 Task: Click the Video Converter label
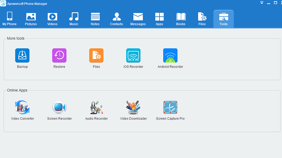click(x=22, y=119)
